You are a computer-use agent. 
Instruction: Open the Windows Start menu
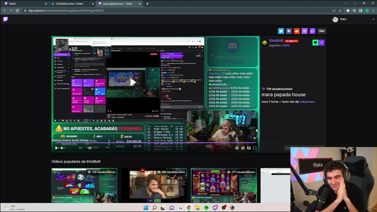point(146,208)
